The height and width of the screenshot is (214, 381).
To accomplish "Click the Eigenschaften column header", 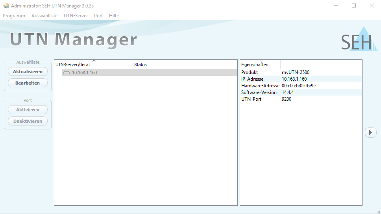I will tap(260, 65).
